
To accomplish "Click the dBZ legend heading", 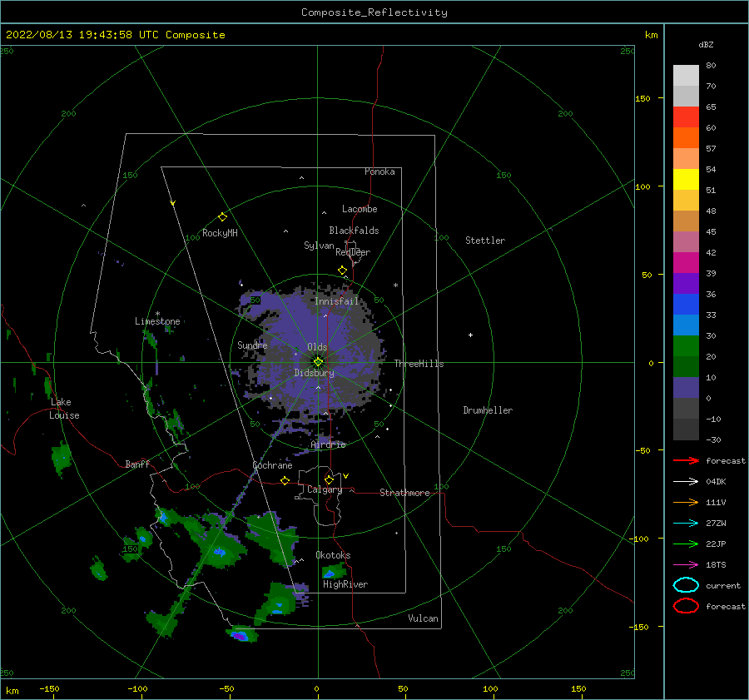I will click(x=706, y=44).
